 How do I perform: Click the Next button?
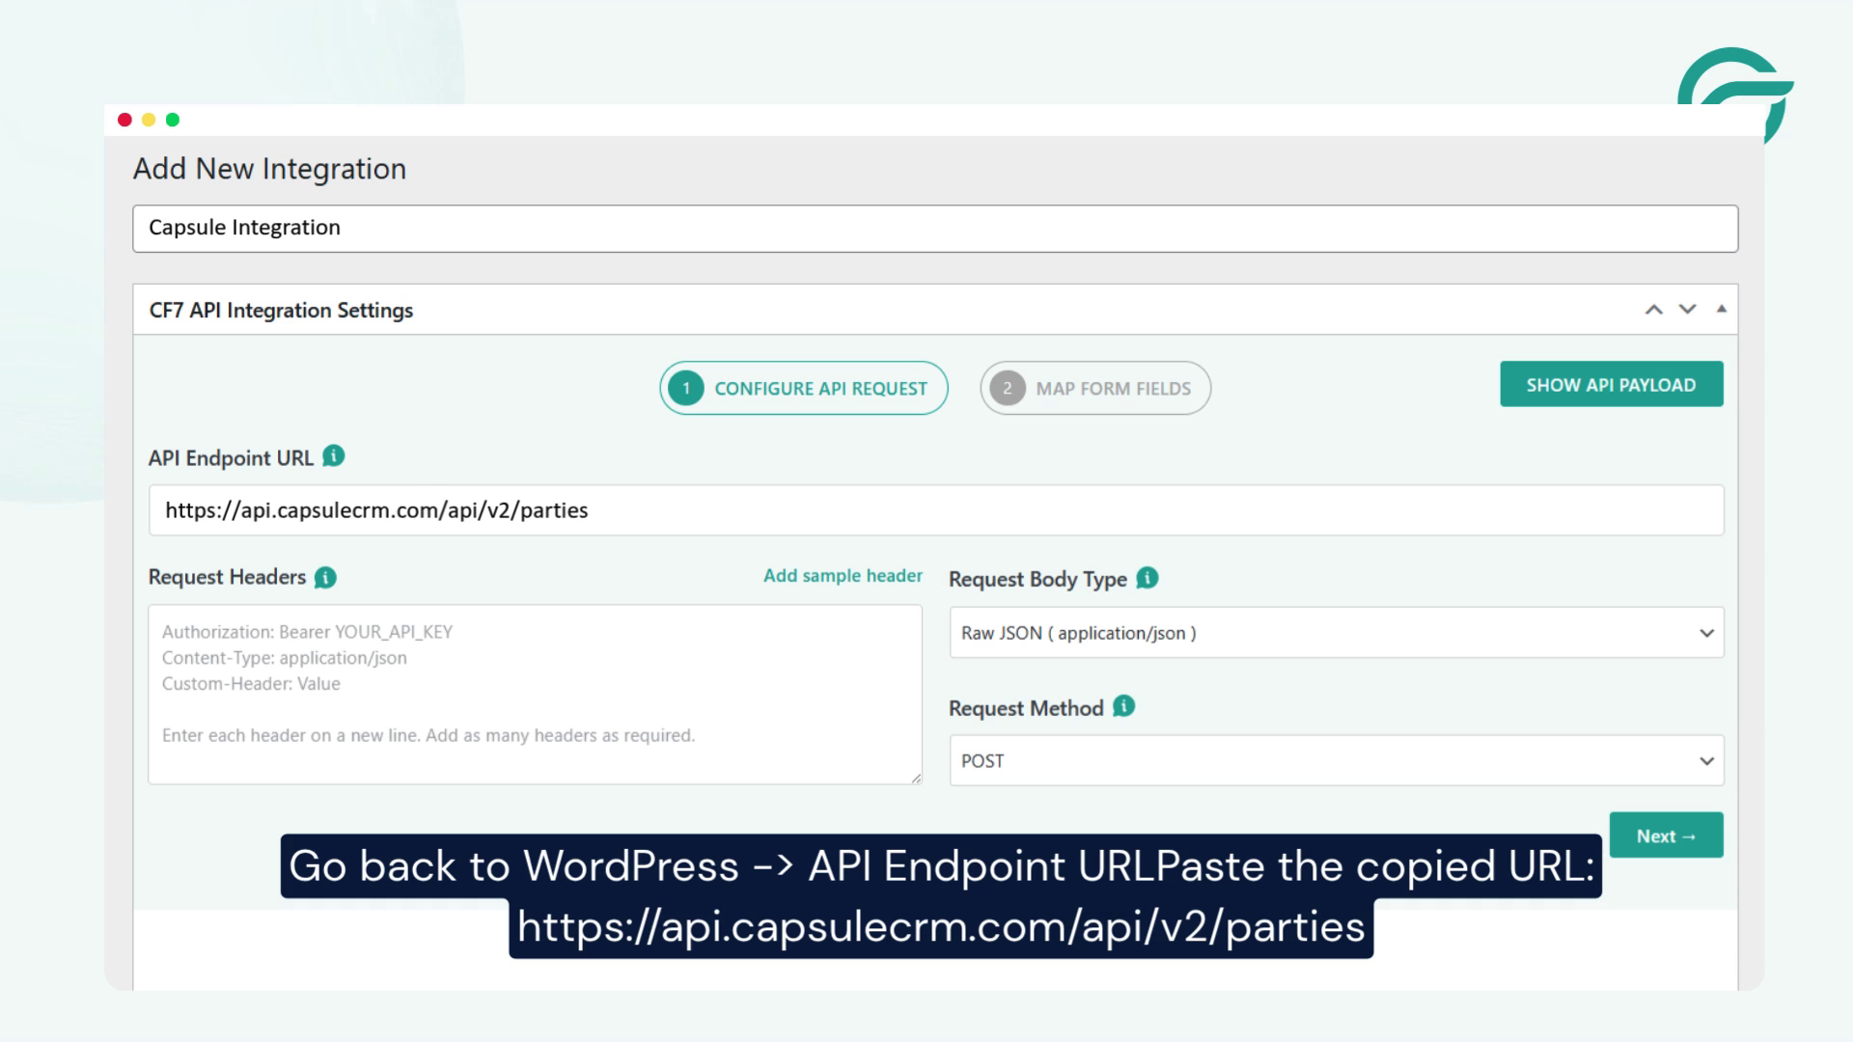[x=1667, y=836]
